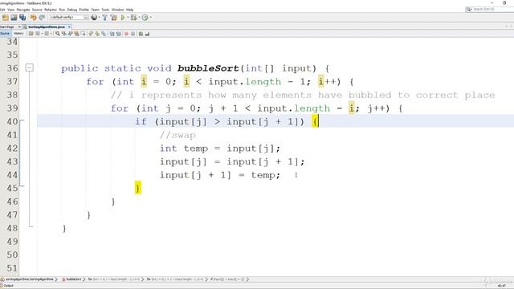The image size is (514, 289).
Task: Open the Run Project dropdown arrow
Action: pyautogui.click(x=128, y=18)
